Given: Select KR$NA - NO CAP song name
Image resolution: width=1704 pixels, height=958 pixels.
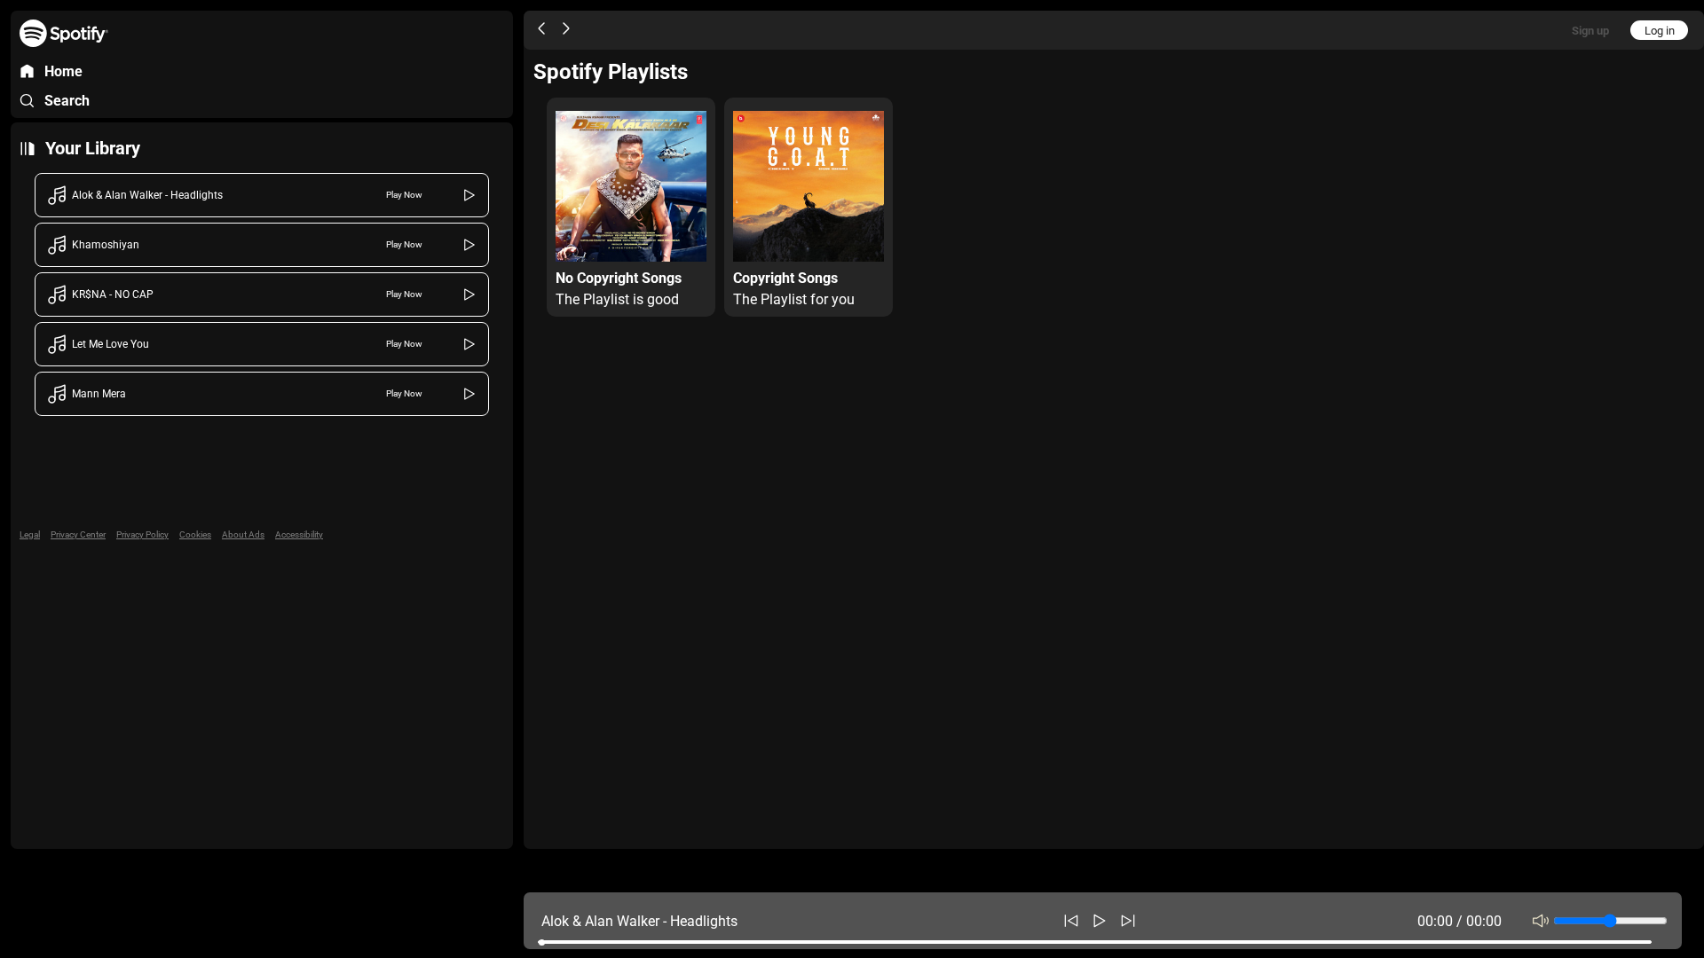Looking at the screenshot, I should (x=113, y=294).
